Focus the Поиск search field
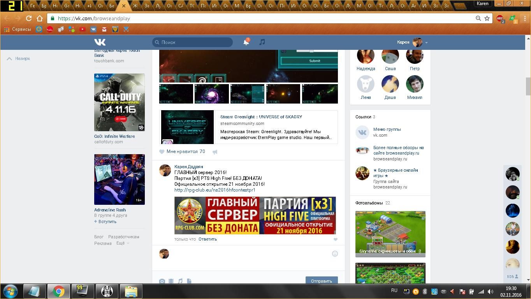 pyautogui.click(x=192, y=42)
